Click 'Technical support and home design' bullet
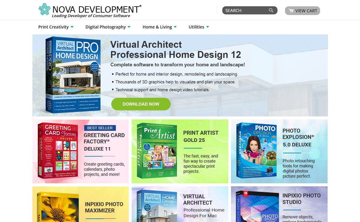The width and height of the screenshot is (360, 222). pyautogui.click(x=163, y=90)
